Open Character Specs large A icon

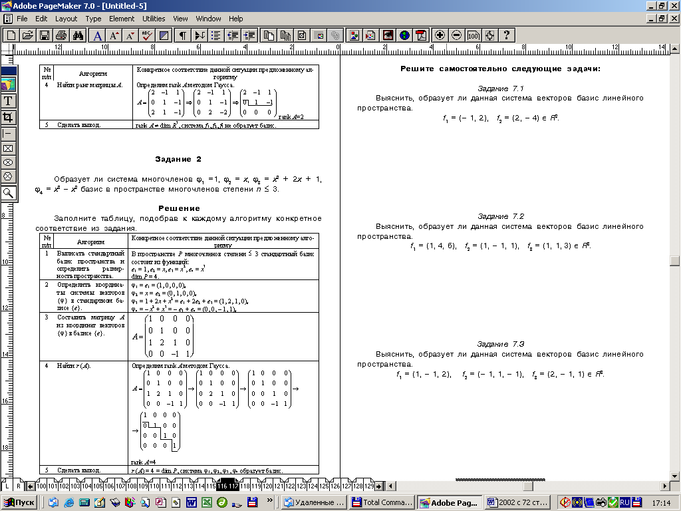tap(98, 35)
